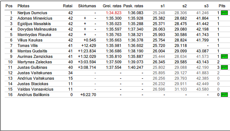Viewport: 230px width, 131px height.
Task: Select driver Egidijus Masalskis
Action: pyautogui.click(x=34, y=24)
